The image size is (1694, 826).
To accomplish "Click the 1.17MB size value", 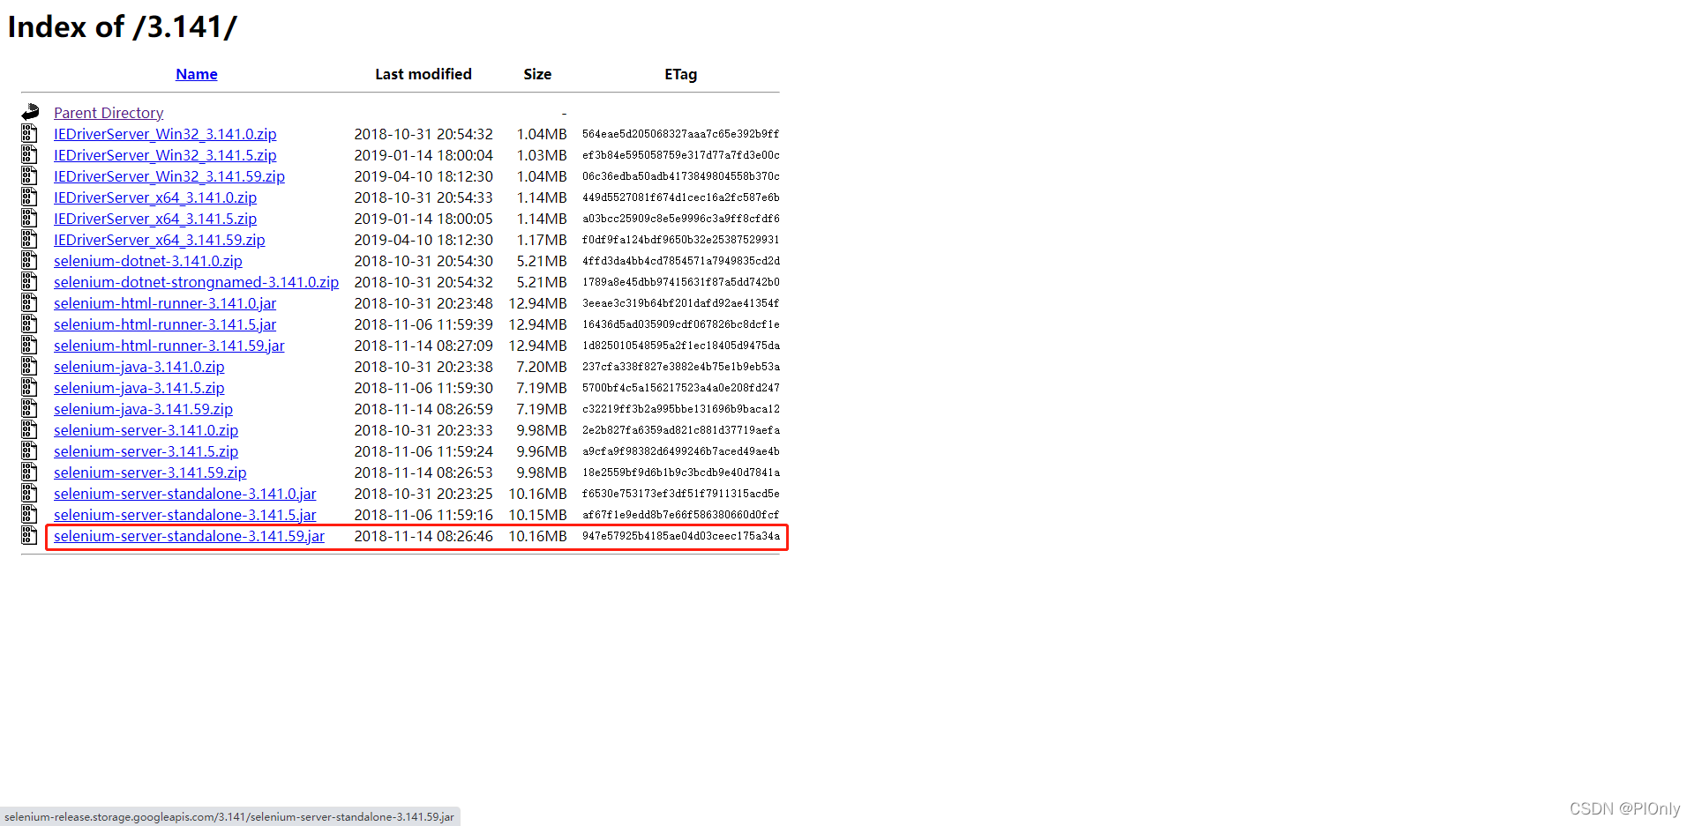I will tap(542, 240).
